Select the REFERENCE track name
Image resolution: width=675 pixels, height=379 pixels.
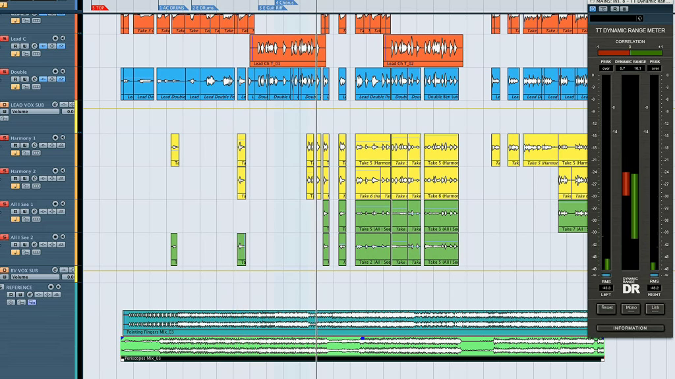pyautogui.click(x=19, y=287)
